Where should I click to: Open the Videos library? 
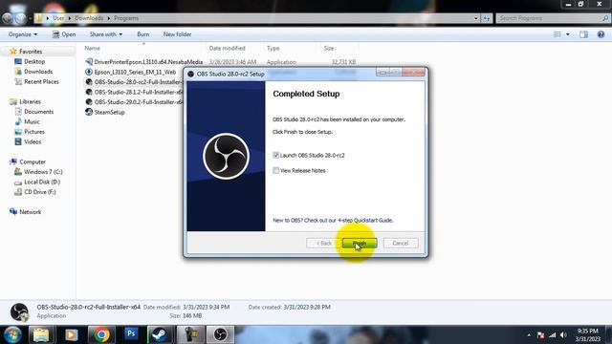pos(33,142)
